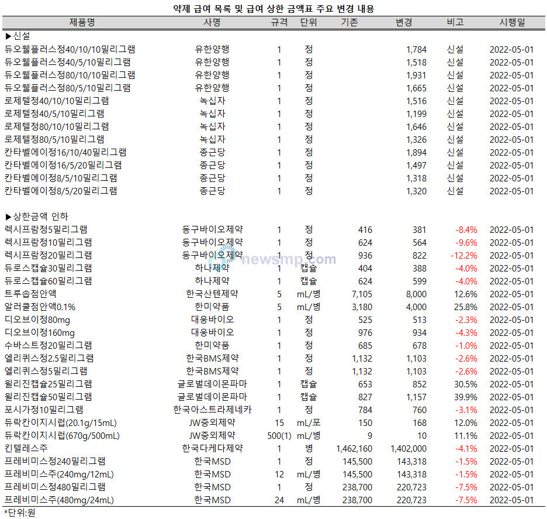Click company 한국다케다제약

click(x=212, y=448)
